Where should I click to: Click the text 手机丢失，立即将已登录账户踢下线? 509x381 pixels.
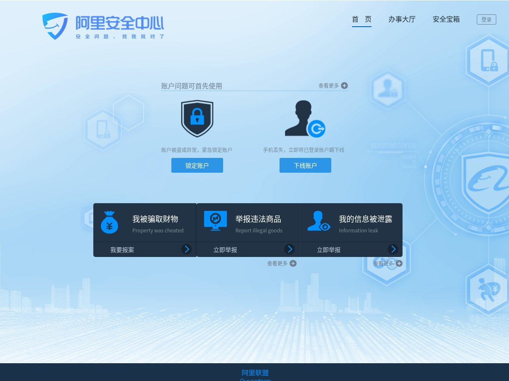(304, 150)
